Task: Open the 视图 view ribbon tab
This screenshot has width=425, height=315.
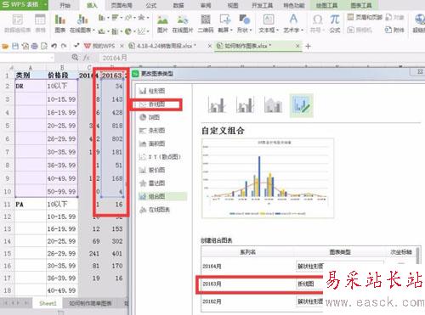Action: click(x=233, y=5)
